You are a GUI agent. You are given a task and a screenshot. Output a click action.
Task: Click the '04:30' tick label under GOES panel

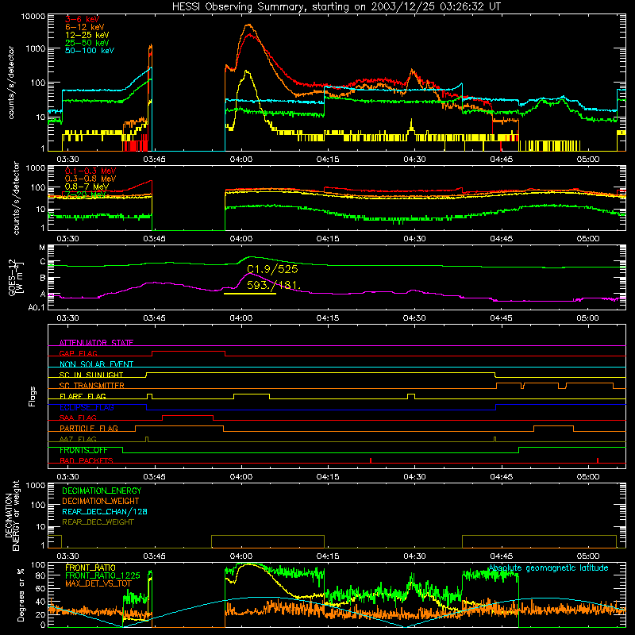tap(414, 318)
